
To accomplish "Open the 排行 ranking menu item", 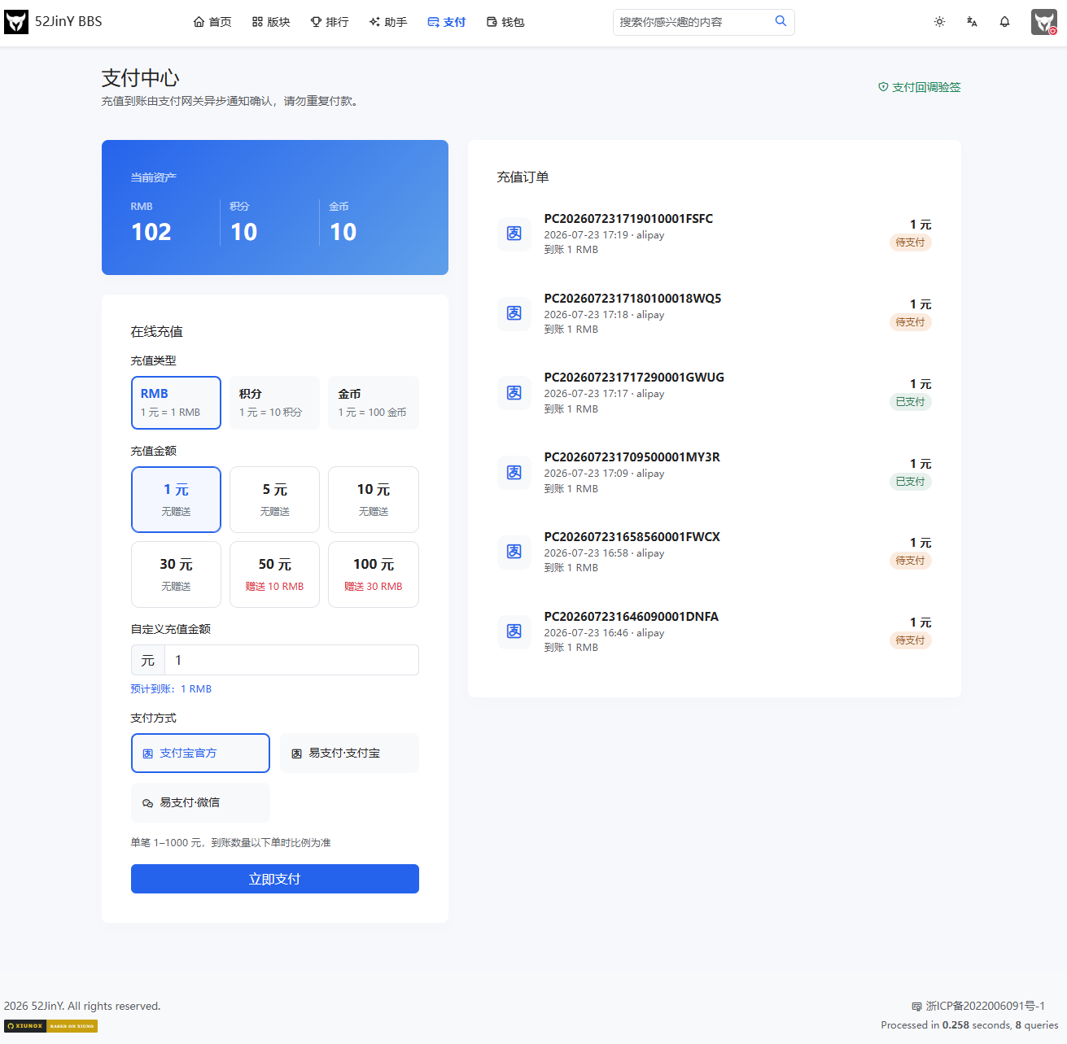I will [x=330, y=22].
